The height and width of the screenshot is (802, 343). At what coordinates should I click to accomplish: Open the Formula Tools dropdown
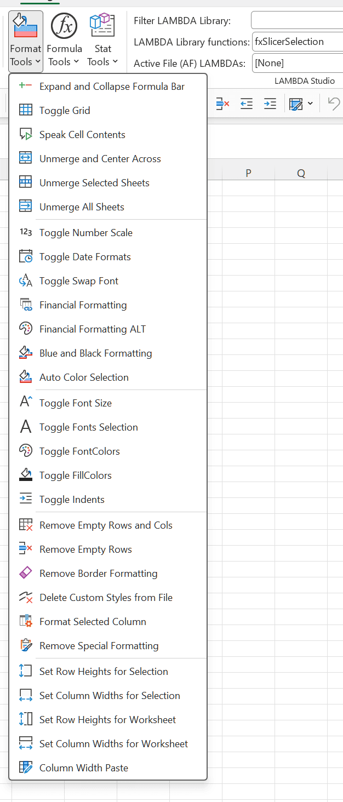point(64,41)
